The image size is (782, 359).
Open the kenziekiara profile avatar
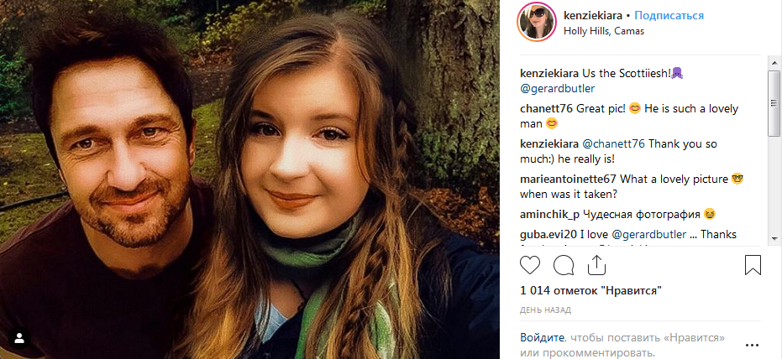[x=537, y=22]
